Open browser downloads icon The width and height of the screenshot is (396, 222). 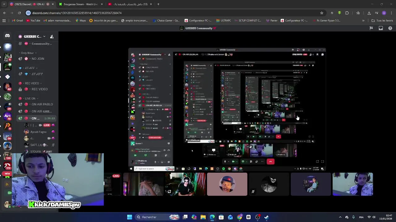click(x=369, y=13)
